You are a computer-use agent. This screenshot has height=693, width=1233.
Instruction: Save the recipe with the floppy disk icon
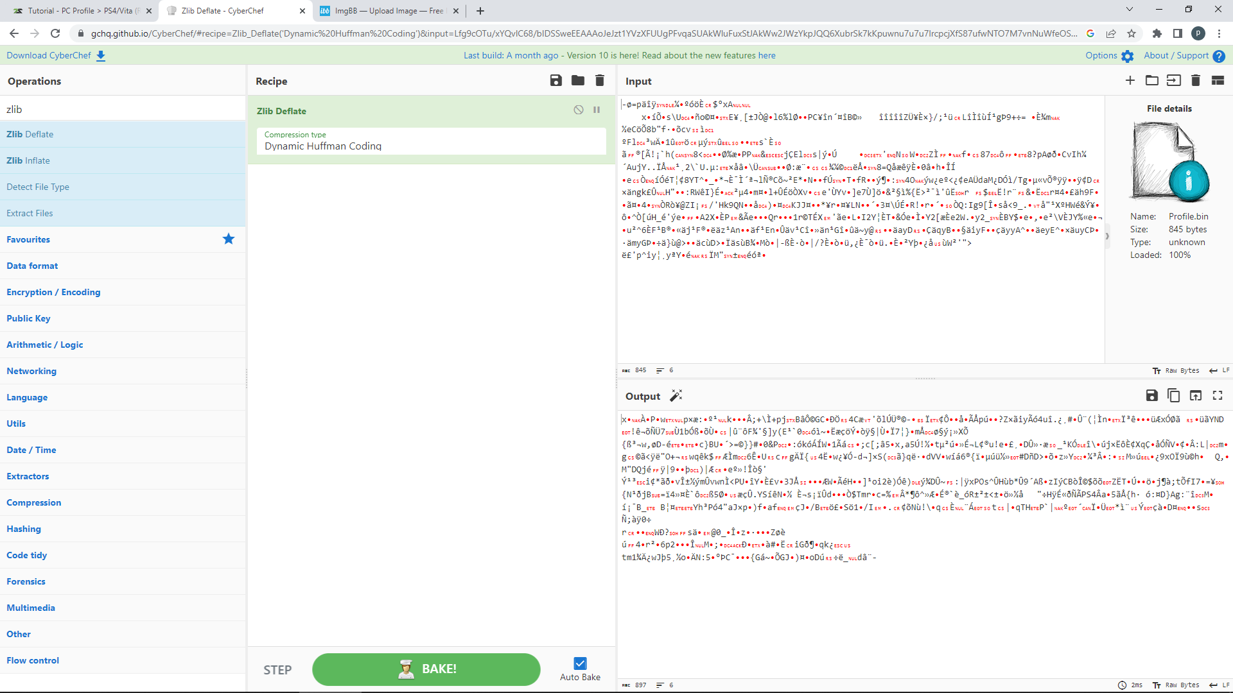pos(556,80)
